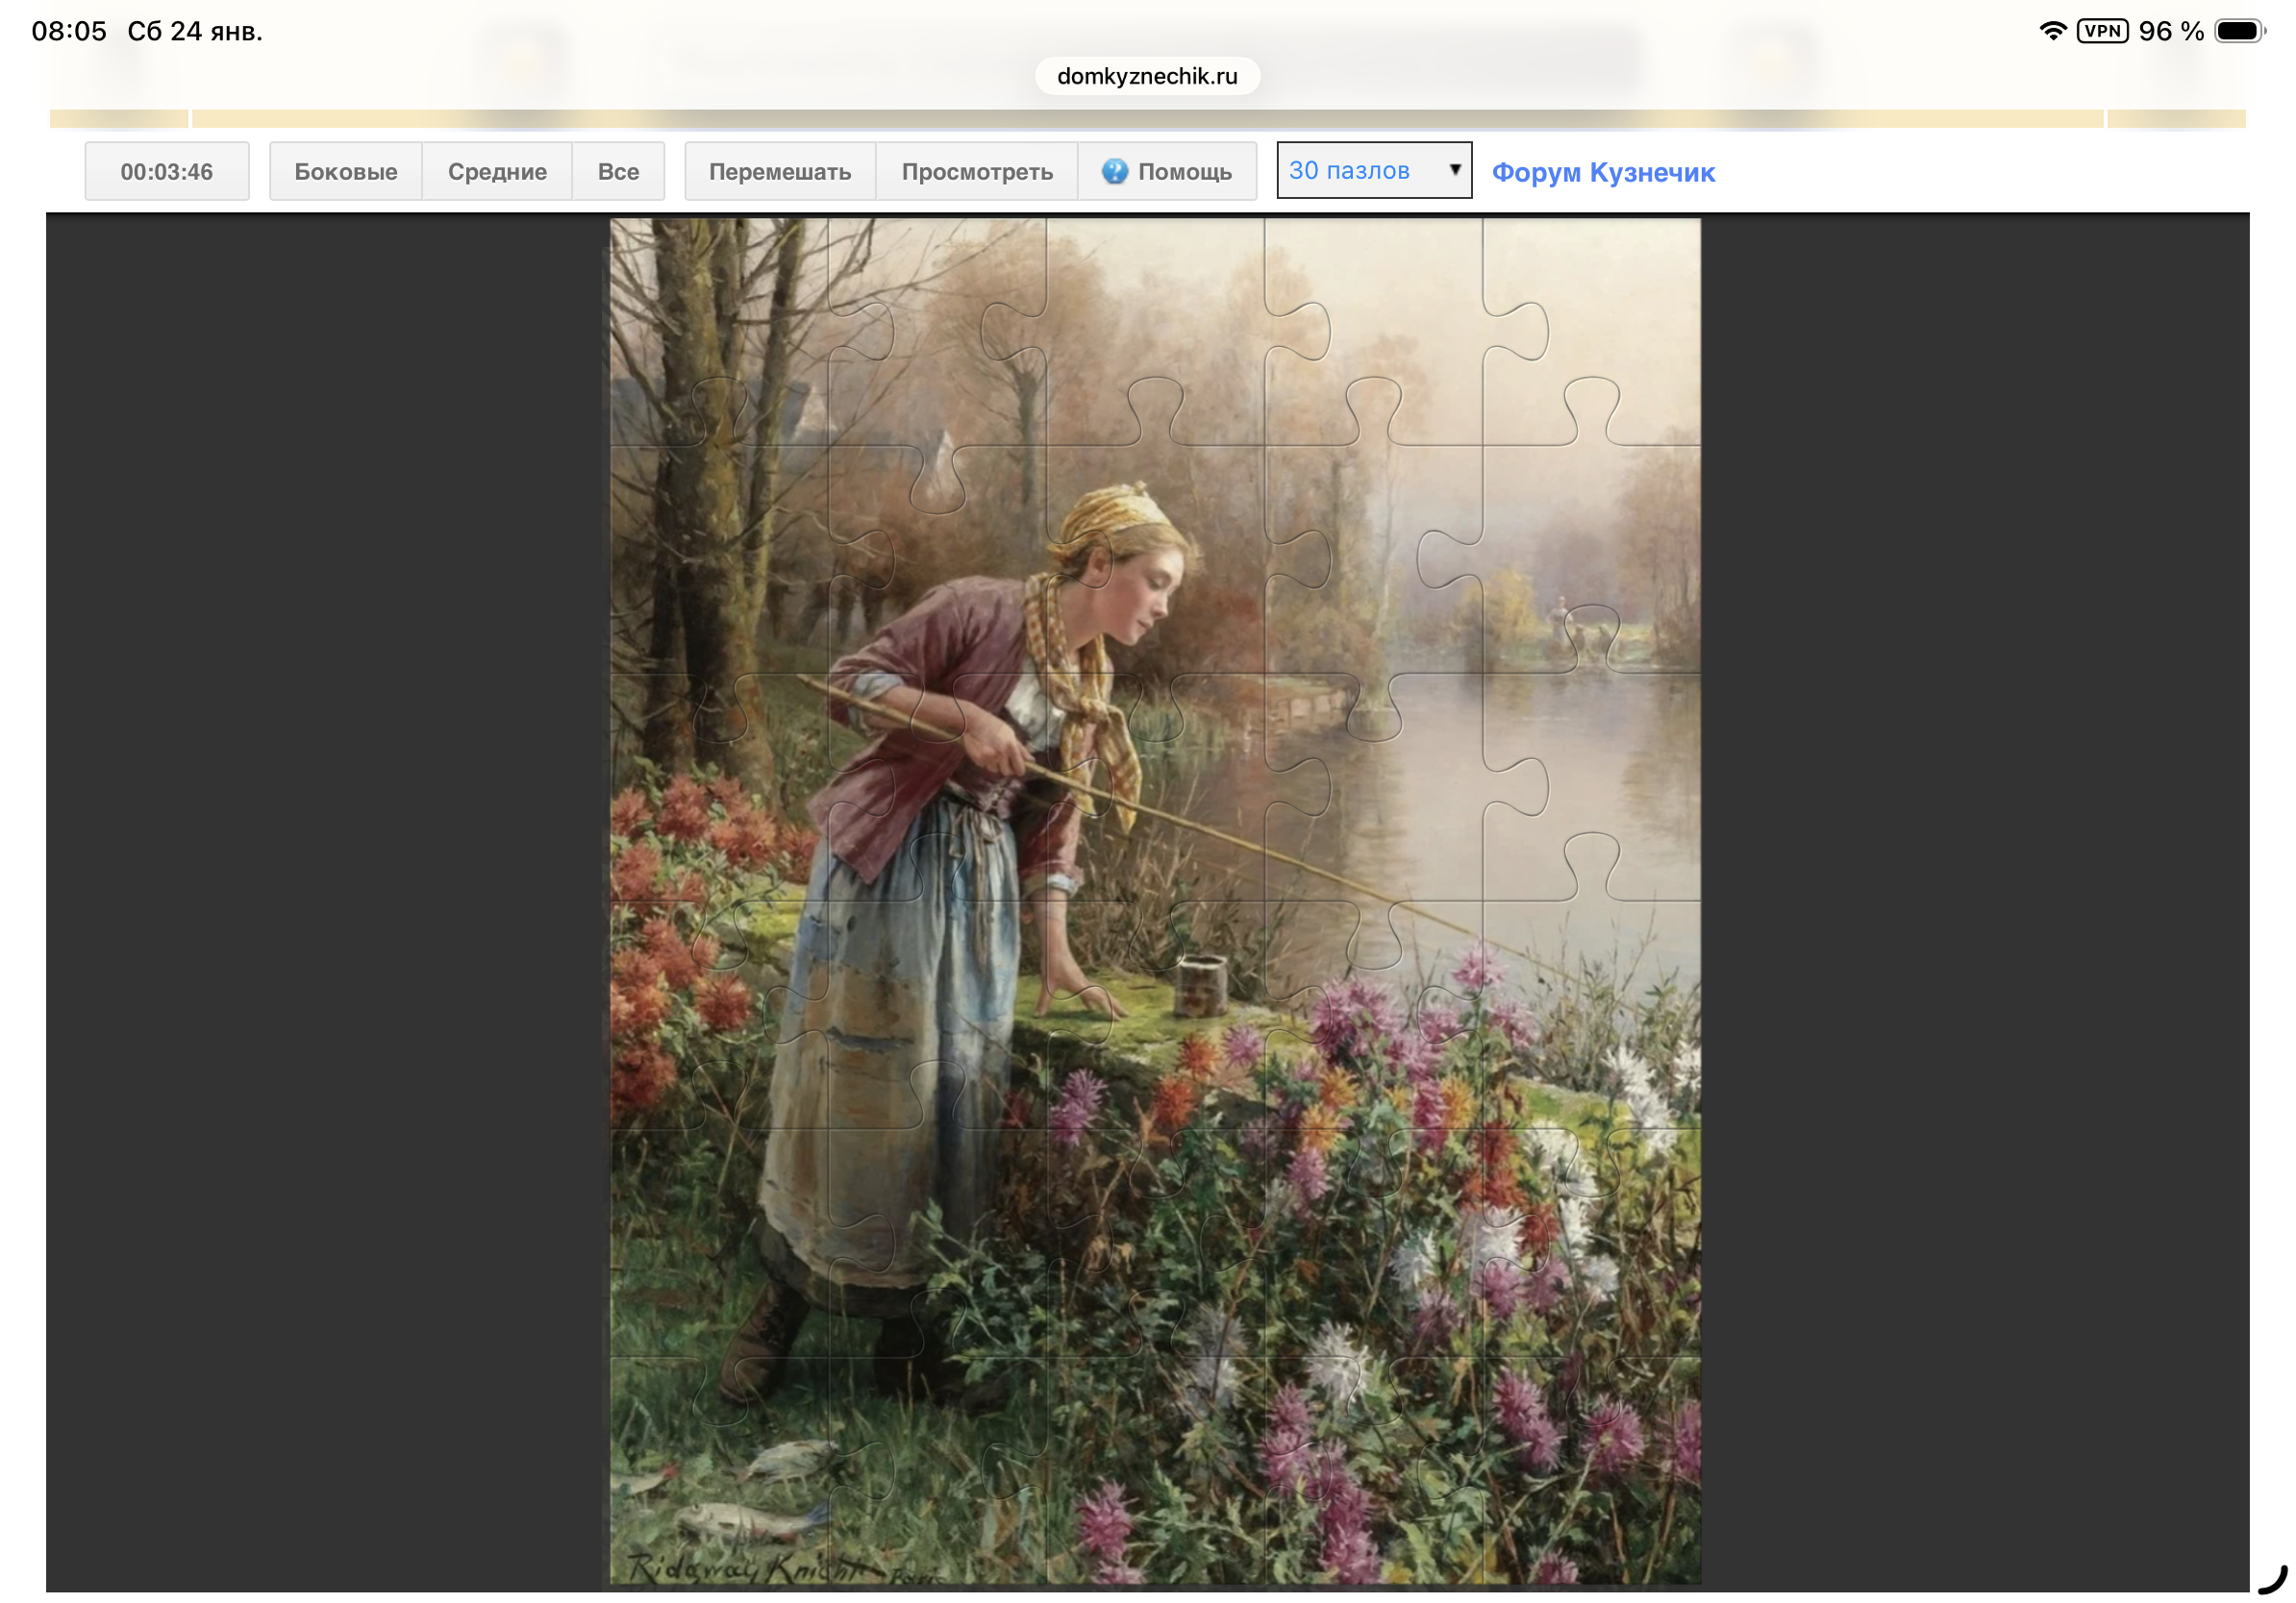Tap the 08:05 clock in status bar
The width and height of the screenshot is (2296, 1603).
click(69, 31)
